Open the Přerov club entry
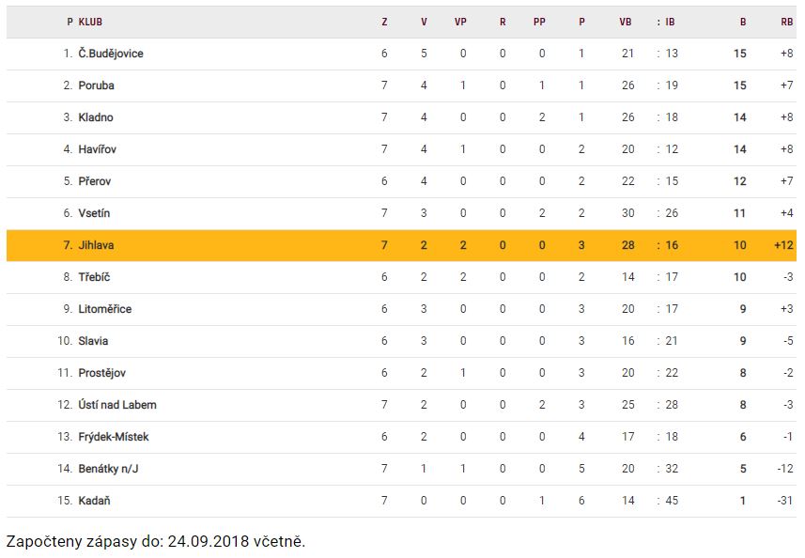This screenshot has width=805, height=558. (95, 181)
